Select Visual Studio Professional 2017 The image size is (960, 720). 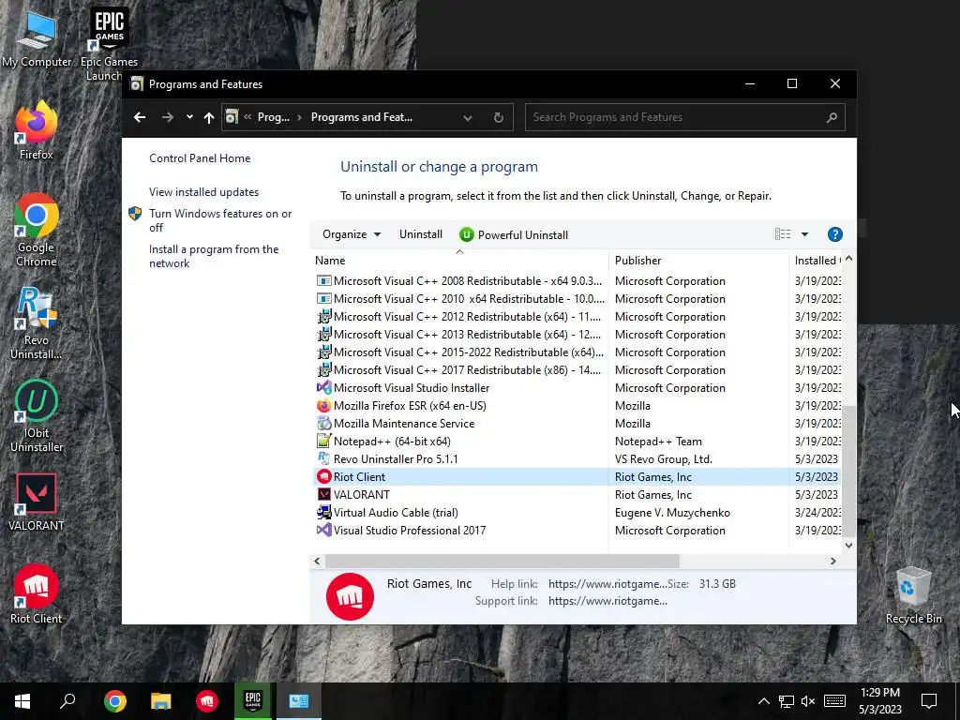click(577, 531)
